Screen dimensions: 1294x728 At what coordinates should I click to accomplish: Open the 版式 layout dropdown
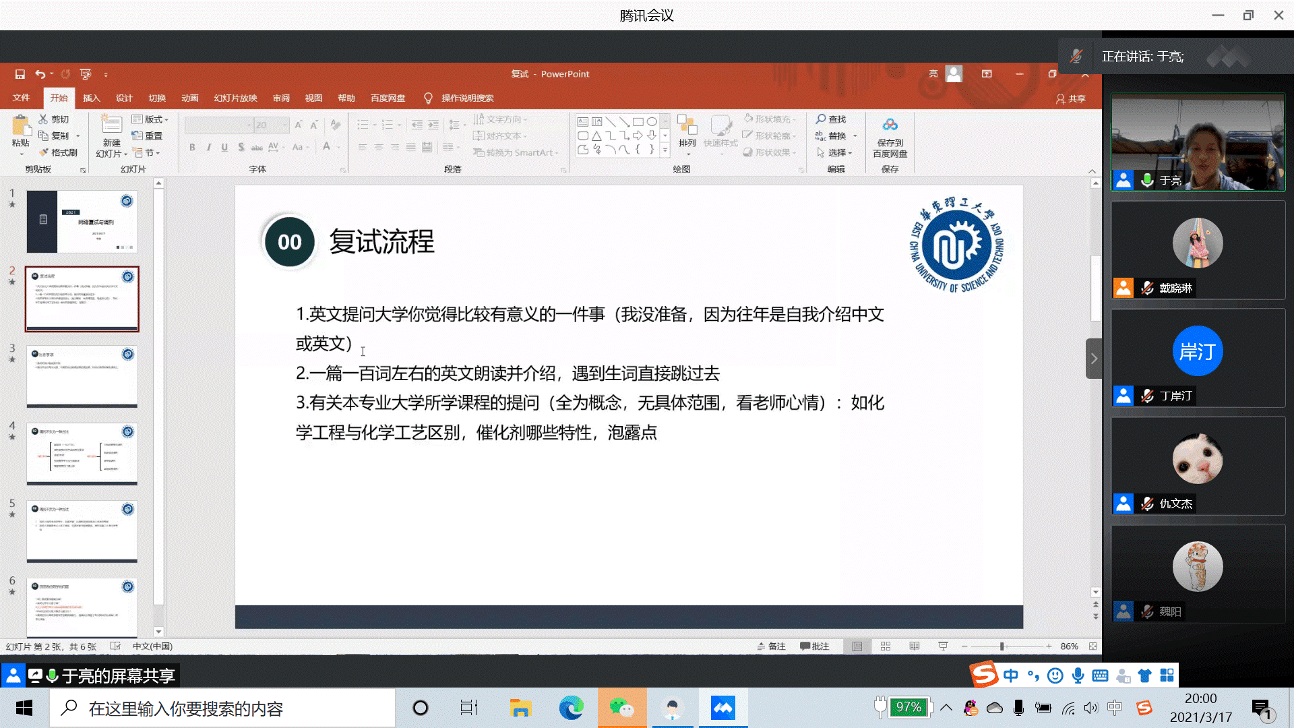click(x=150, y=119)
